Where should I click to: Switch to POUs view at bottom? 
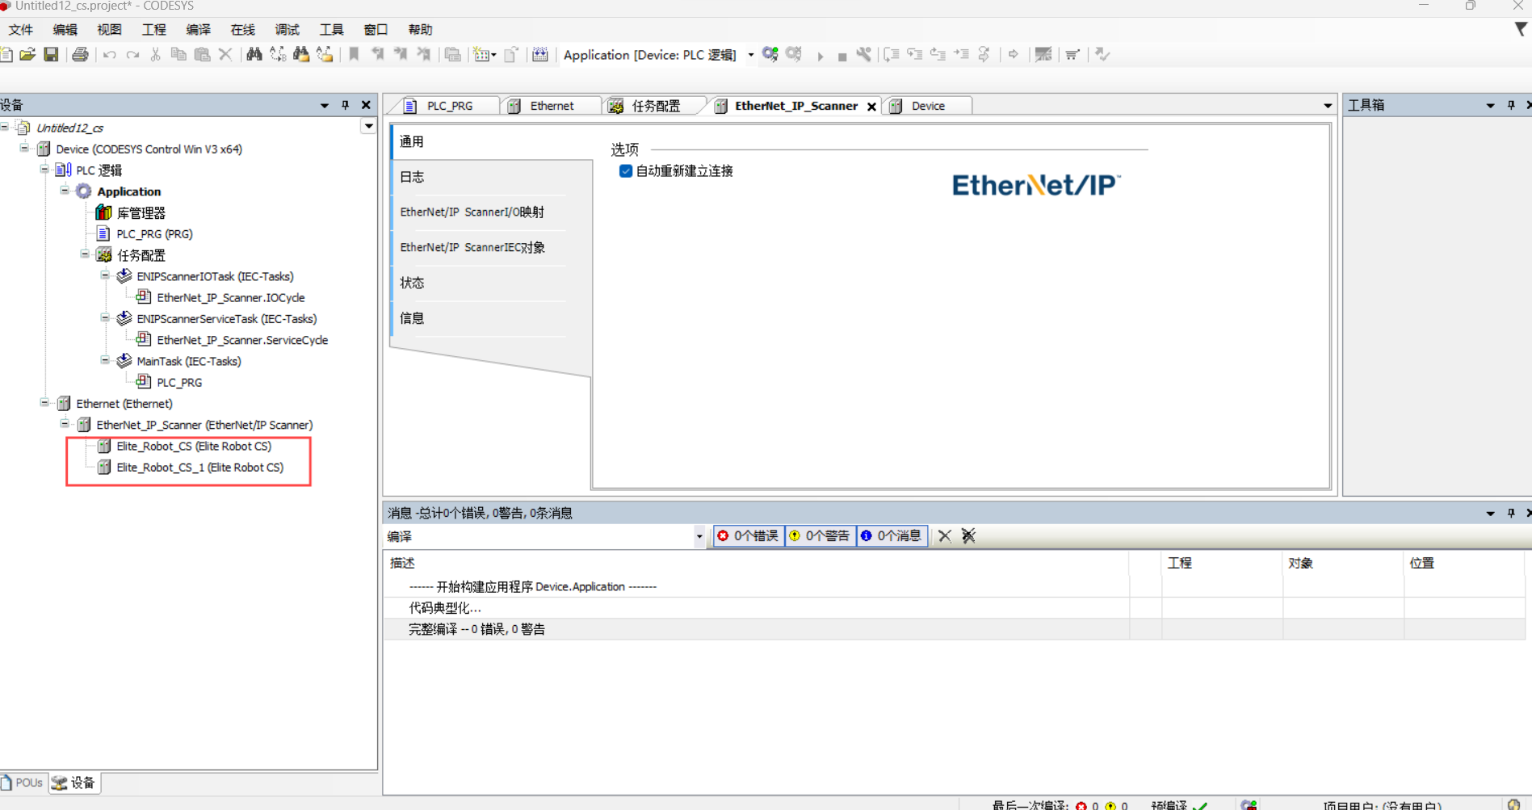[23, 783]
